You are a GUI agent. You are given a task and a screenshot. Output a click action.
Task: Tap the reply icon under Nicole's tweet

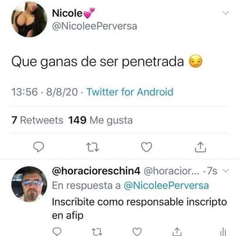tap(38, 147)
